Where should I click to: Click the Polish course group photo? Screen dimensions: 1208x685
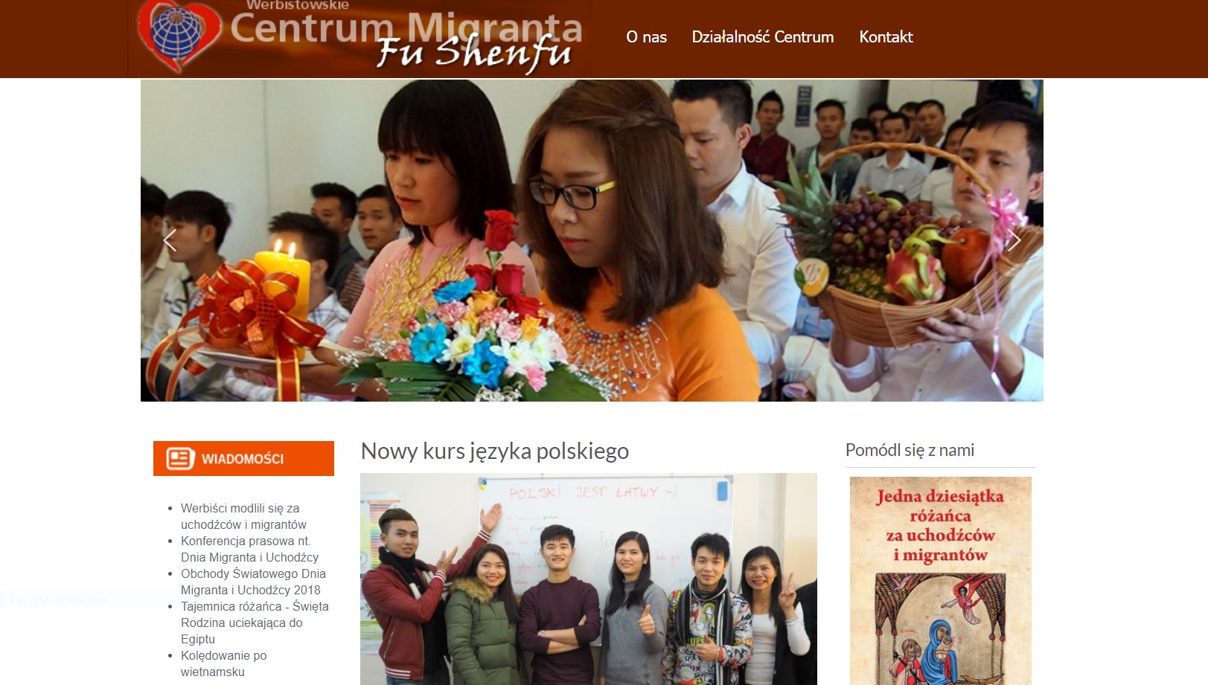pos(589,579)
